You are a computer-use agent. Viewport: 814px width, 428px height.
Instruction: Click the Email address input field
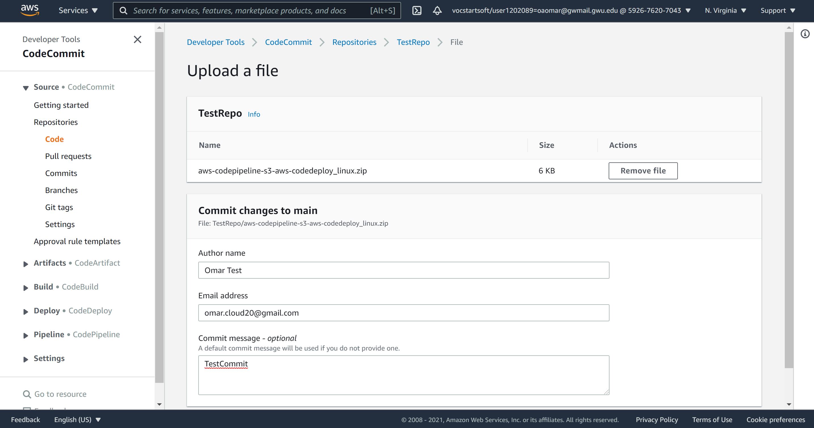click(x=404, y=313)
